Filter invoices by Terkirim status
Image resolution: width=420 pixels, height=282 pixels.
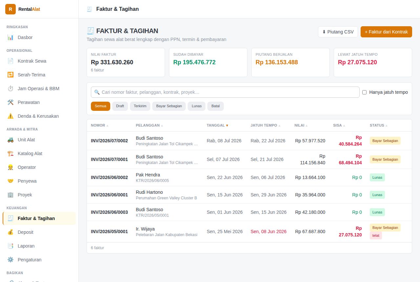(x=140, y=106)
